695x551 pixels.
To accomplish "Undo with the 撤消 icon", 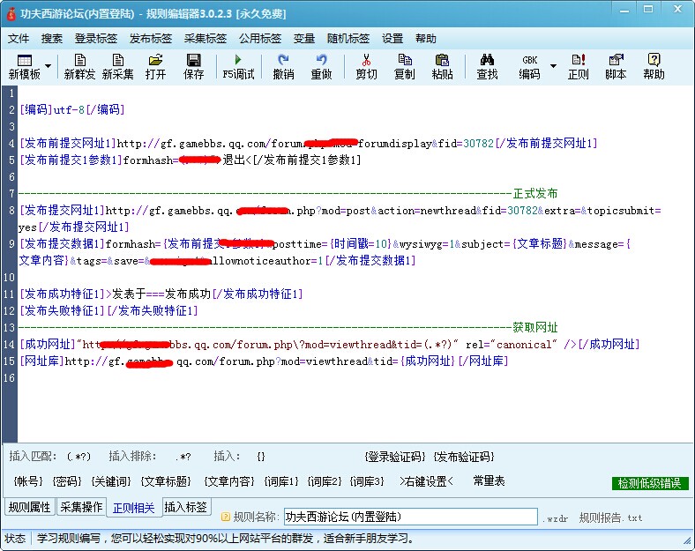I will 283,66.
